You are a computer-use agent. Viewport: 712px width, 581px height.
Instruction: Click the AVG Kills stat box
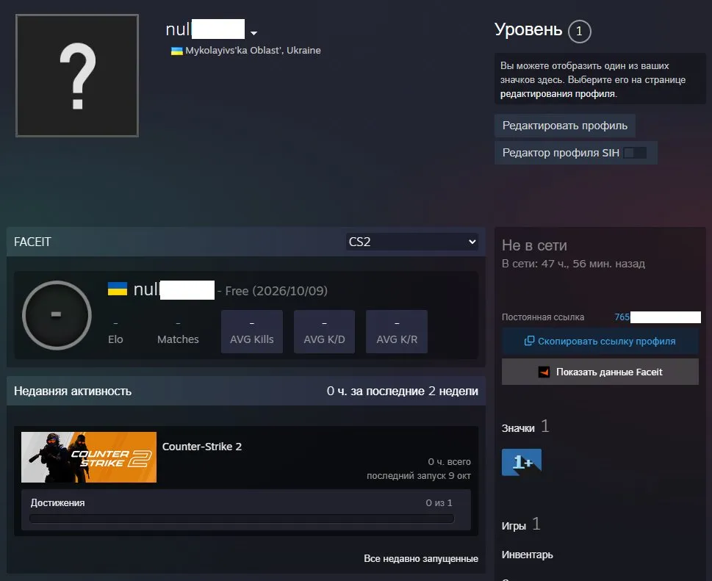point(252,332)
